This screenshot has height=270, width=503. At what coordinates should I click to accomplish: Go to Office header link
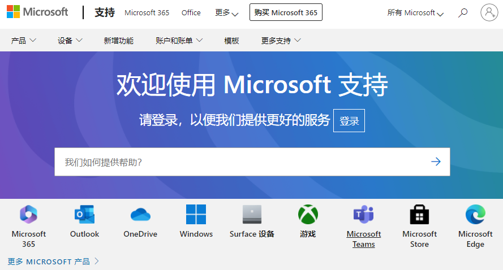pyautogui.click(x=191, y=13)
